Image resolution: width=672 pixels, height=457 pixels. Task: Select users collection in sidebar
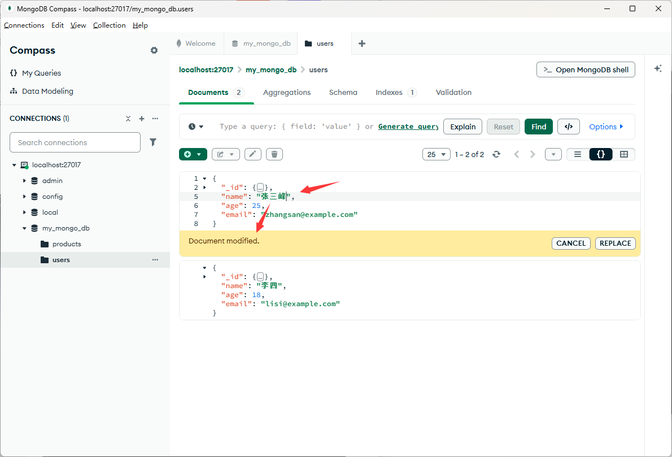61,260
